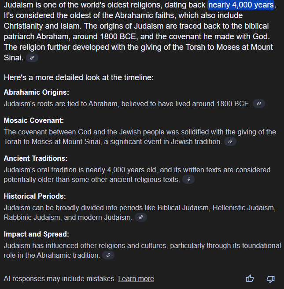Click the "Abrahamic Origins:" heading

36,92
